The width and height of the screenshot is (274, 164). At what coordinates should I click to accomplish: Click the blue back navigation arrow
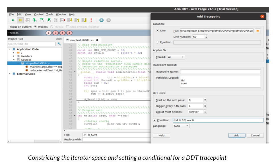(x=101, y=20)
